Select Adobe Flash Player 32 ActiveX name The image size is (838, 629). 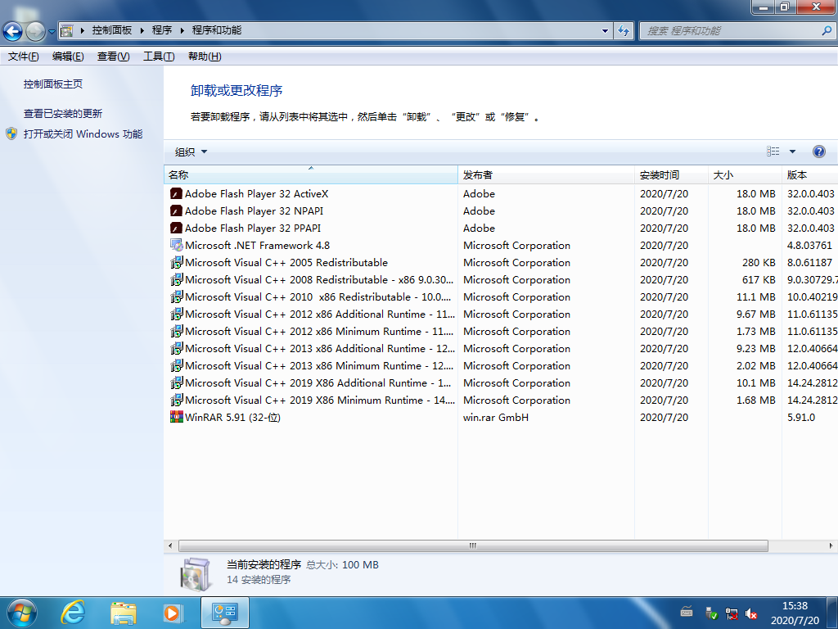coord(256,193)
